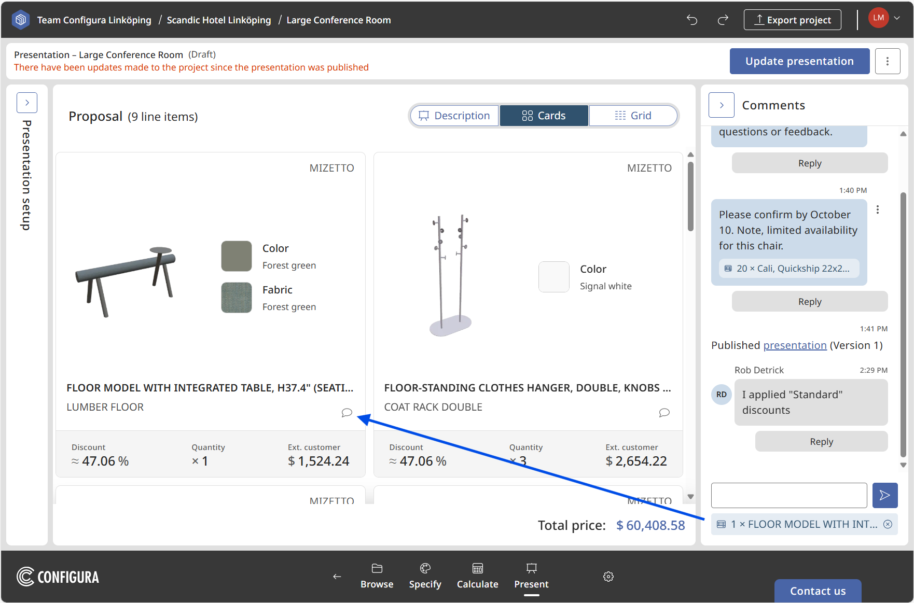Click the proposal cards scrollbar thumb
Image resolution: width=914 pixels, height=603 pixels.
pos(690,197)
